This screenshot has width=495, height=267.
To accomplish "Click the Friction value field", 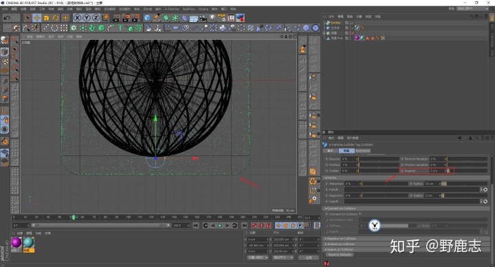I will (x=349, y=164).
